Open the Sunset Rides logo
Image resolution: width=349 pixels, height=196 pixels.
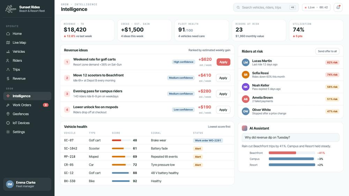11,9
